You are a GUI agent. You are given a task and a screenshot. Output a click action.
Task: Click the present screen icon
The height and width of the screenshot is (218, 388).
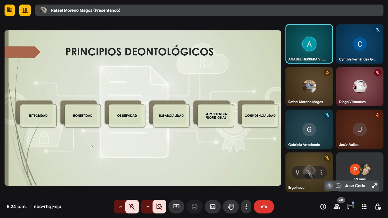click(176, 207)
